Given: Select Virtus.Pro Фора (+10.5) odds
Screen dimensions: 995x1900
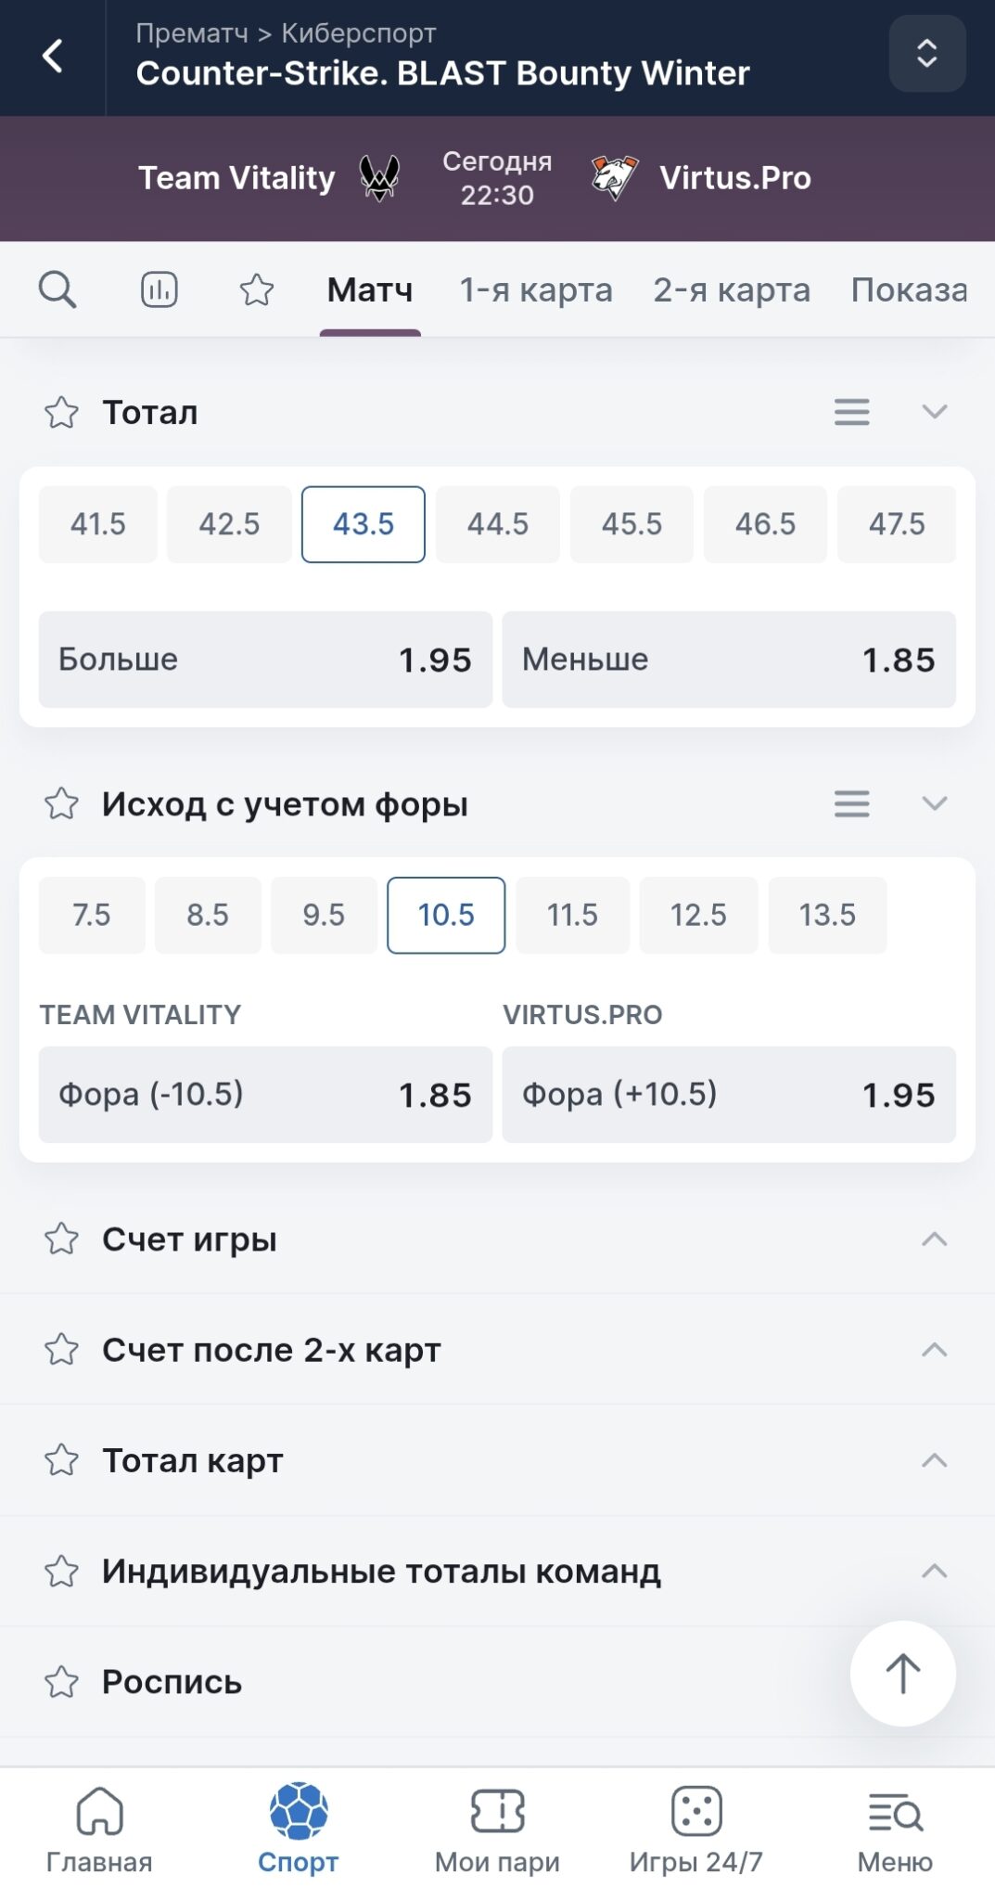Looking at the screenshot, I should pos(729,1095).
